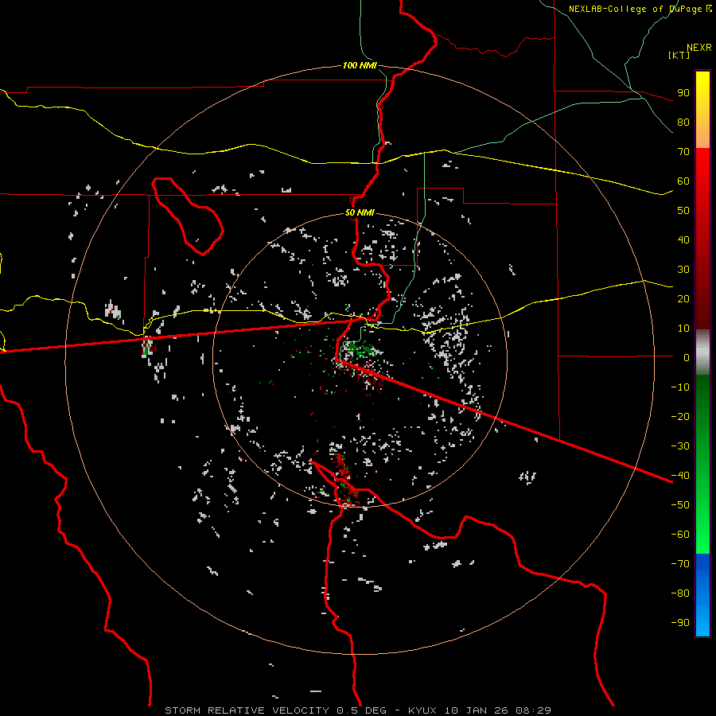Select the -80 knot scale label
This screenshot has width=716, height=716.
point(680,593)
